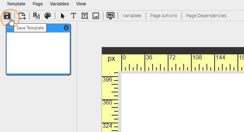This screenshot has width=244, height=132.
Task: Click the Page Actions button
Action: coord(164,16)
